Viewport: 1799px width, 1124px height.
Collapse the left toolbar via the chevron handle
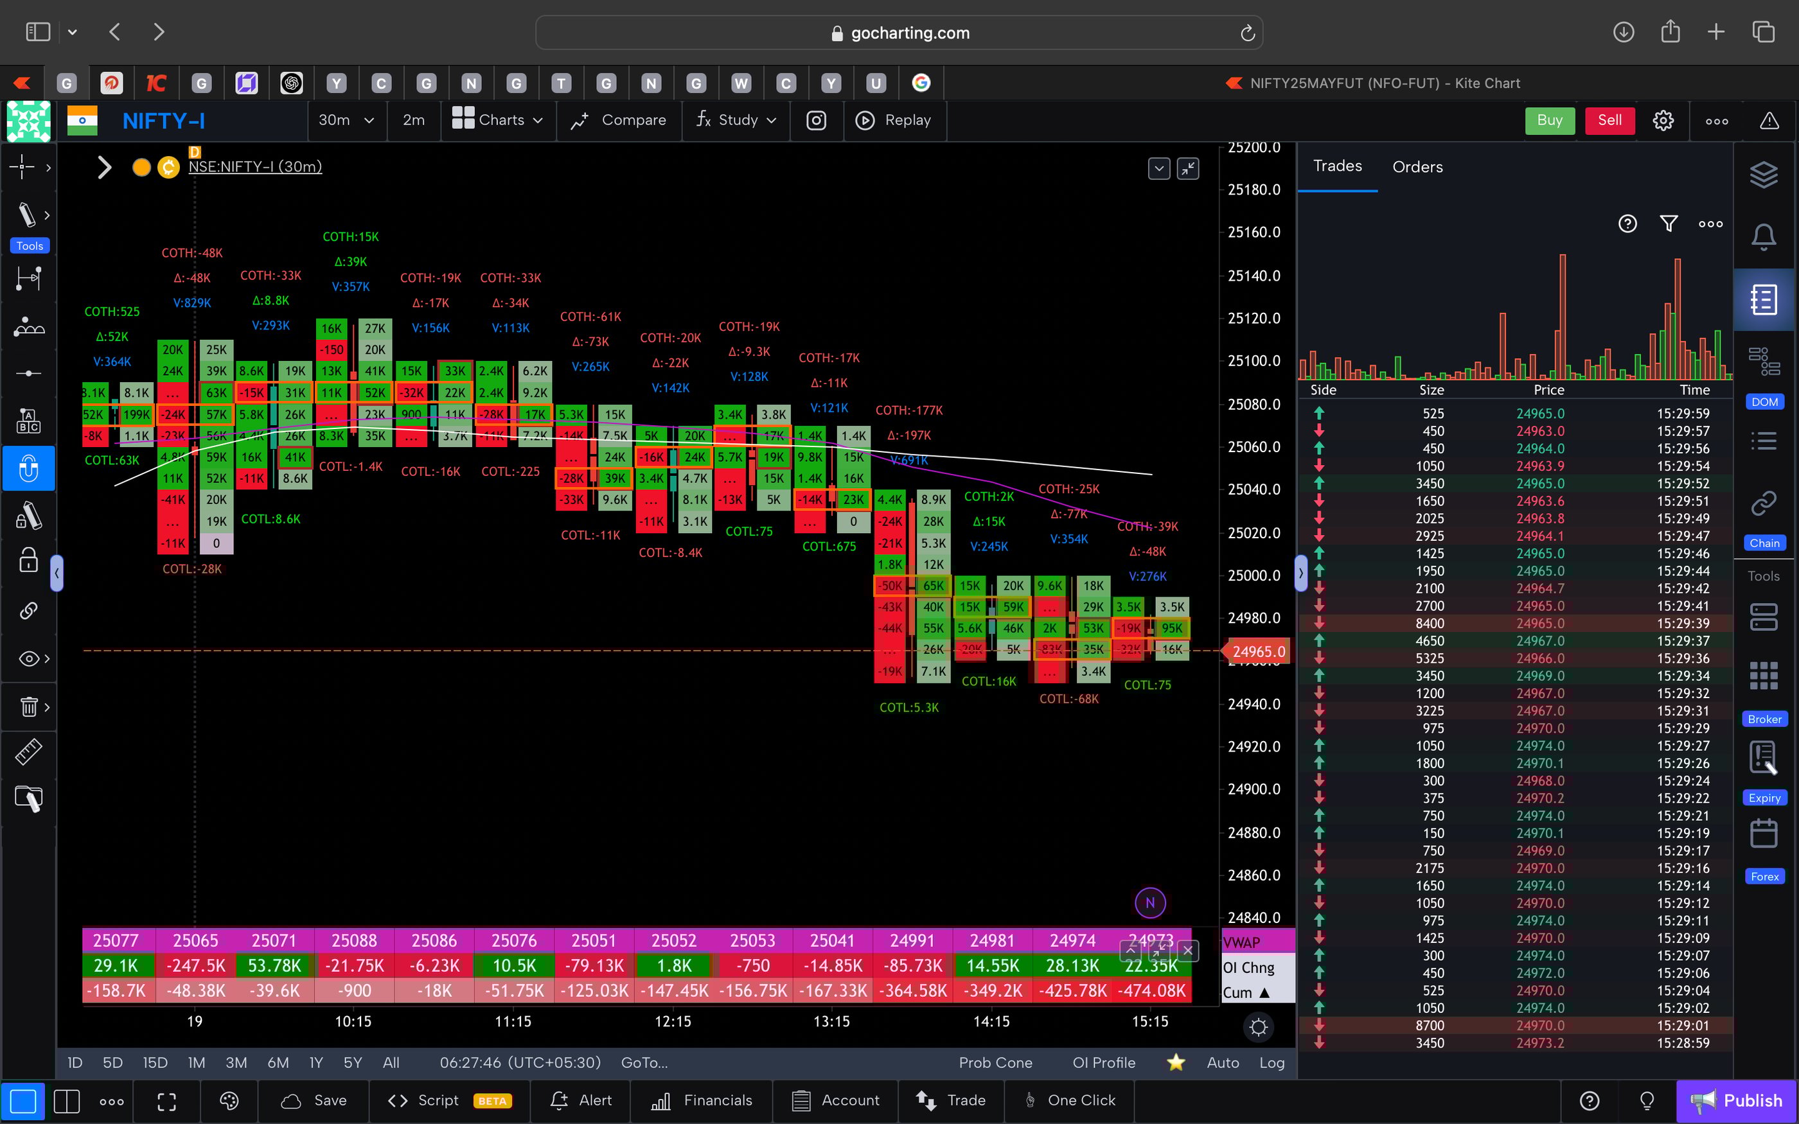[x=57, y=572]
